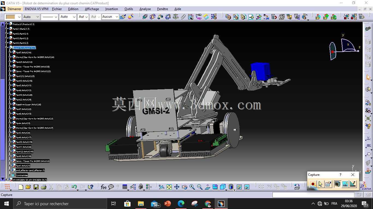Screen dimensions: 373x209
Task: Click the tree scroll up arrow
Action: click(3, 24)
